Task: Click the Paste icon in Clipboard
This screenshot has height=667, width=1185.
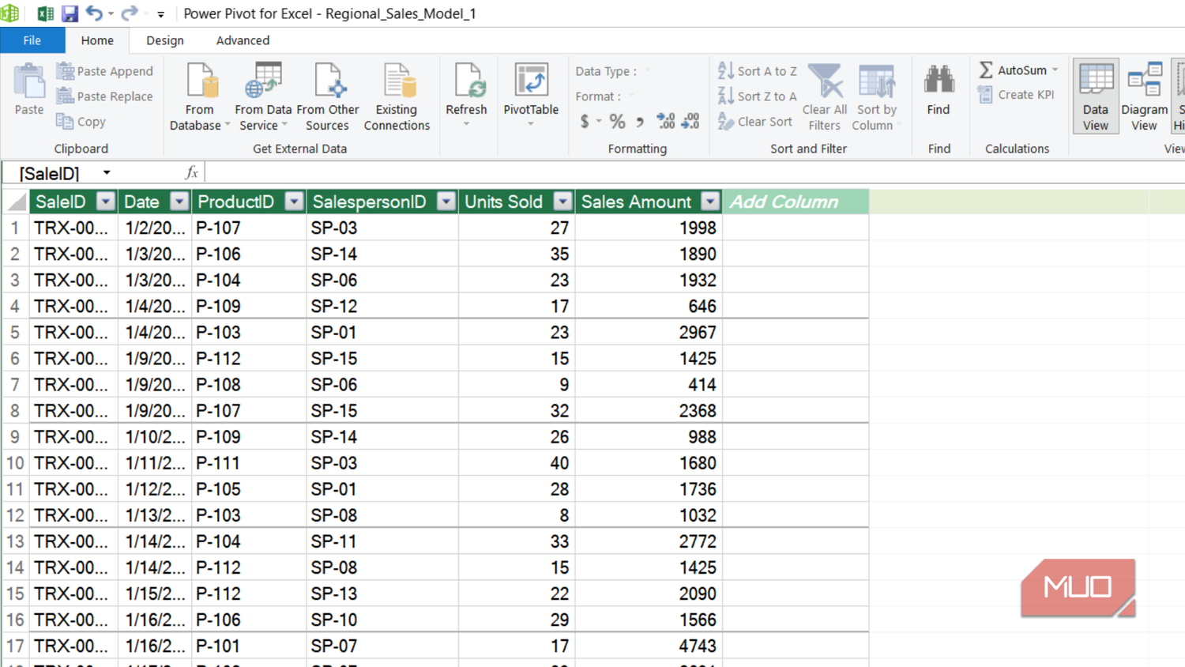Action: 29,89
